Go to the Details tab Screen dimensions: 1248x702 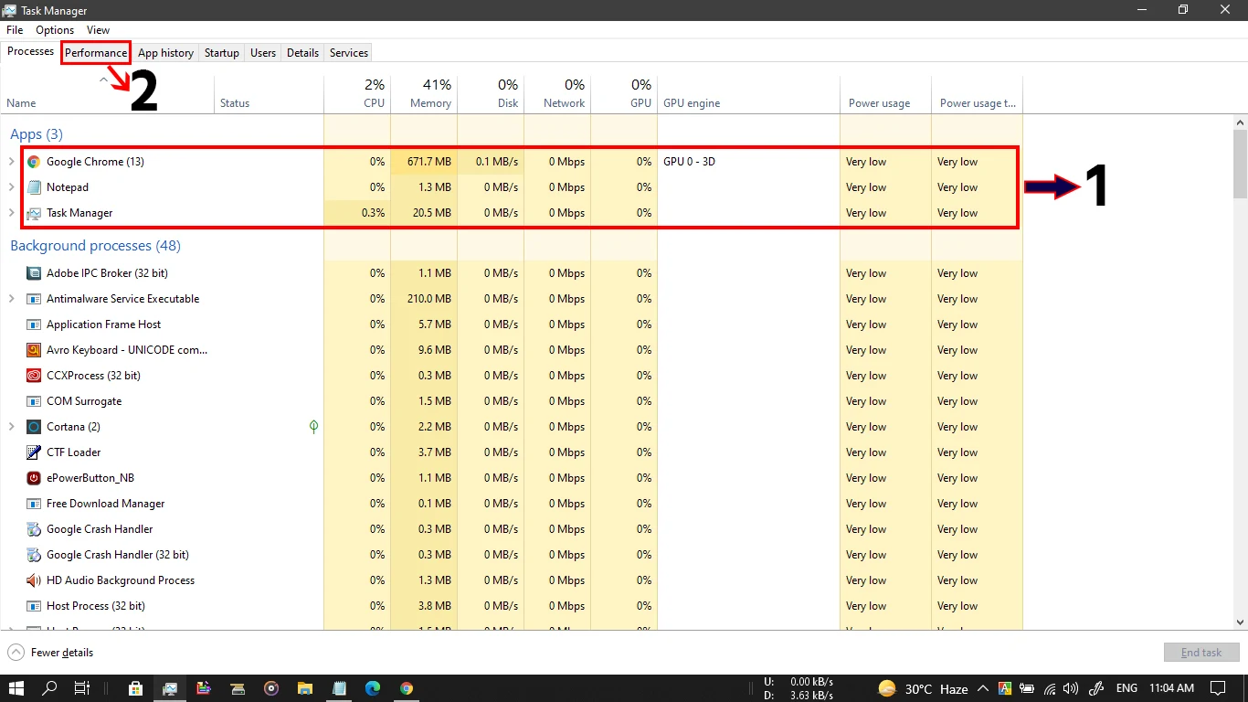pyautogui.click(x=302, y=53)
